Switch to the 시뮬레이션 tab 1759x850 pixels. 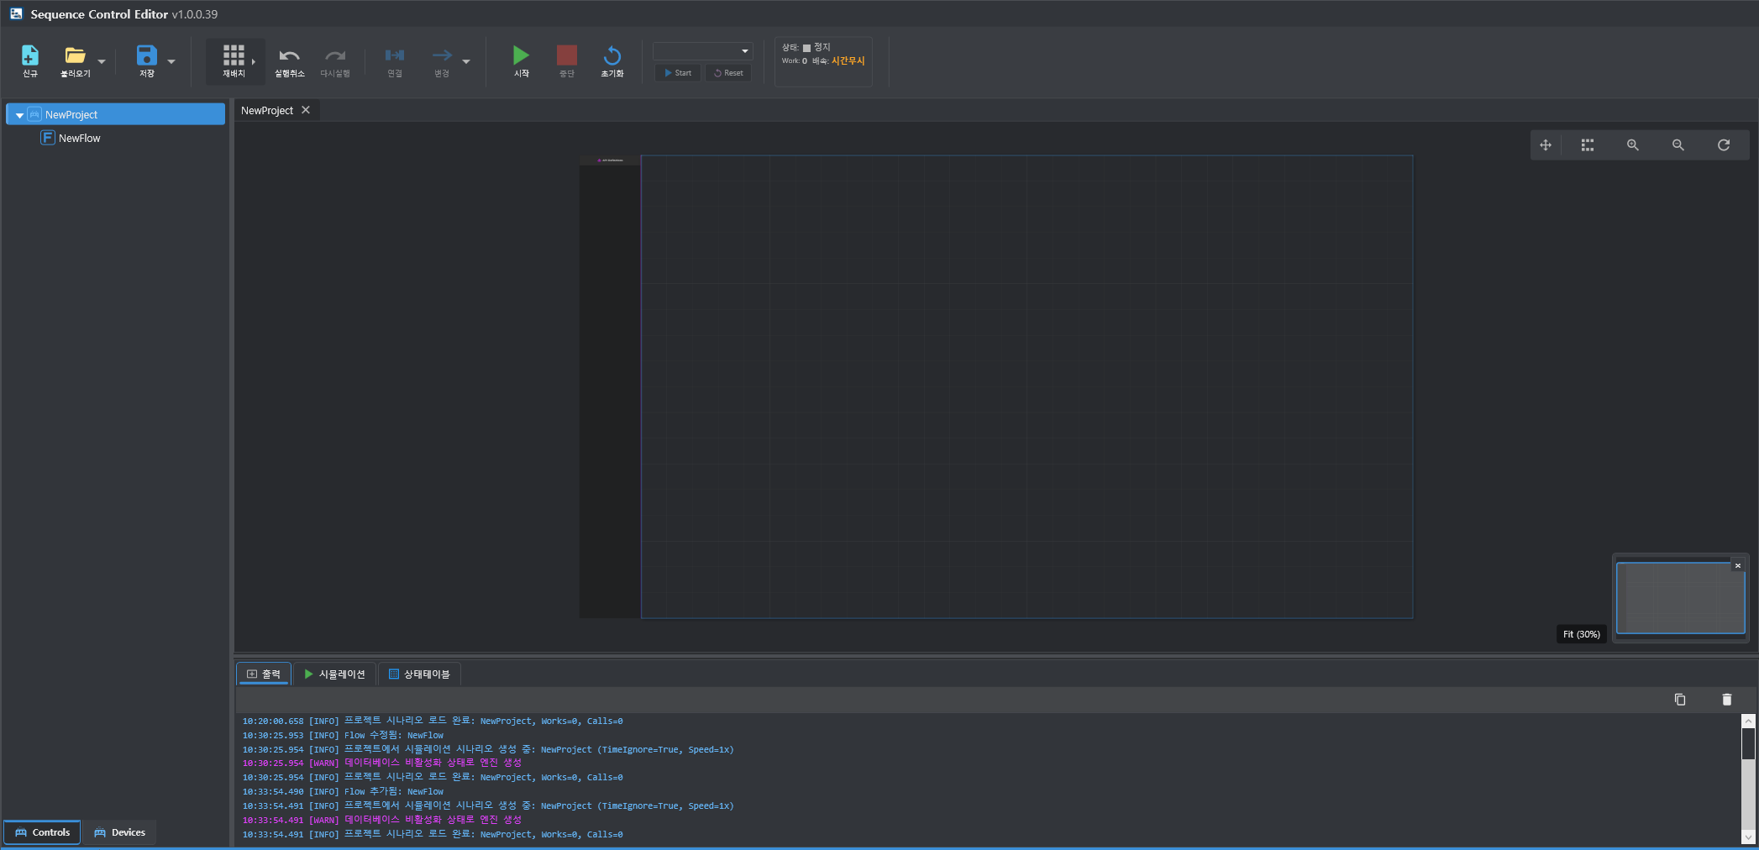click(334, 674)
